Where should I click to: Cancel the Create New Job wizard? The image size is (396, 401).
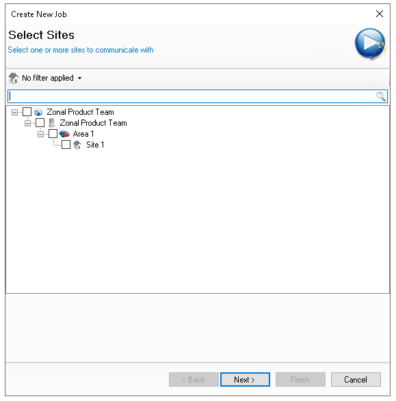[x=356, y=380]
